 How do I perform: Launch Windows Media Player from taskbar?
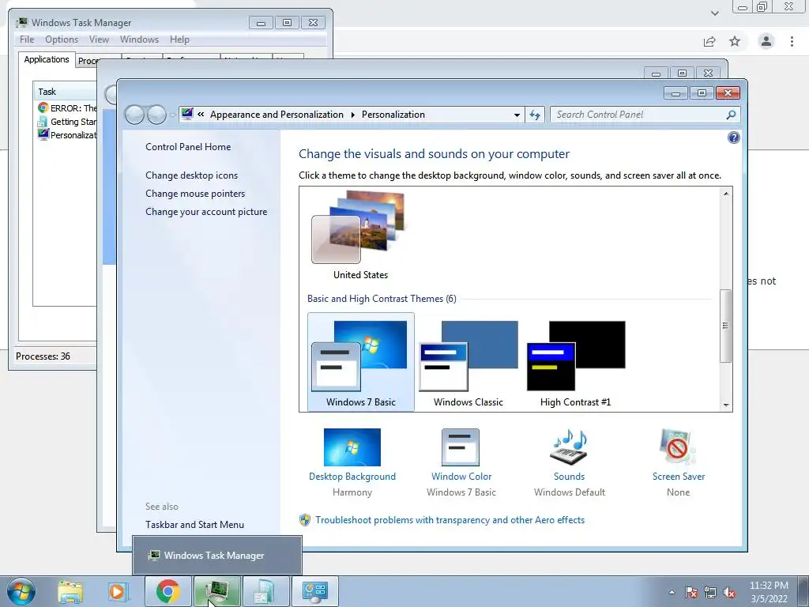point(118,592)
